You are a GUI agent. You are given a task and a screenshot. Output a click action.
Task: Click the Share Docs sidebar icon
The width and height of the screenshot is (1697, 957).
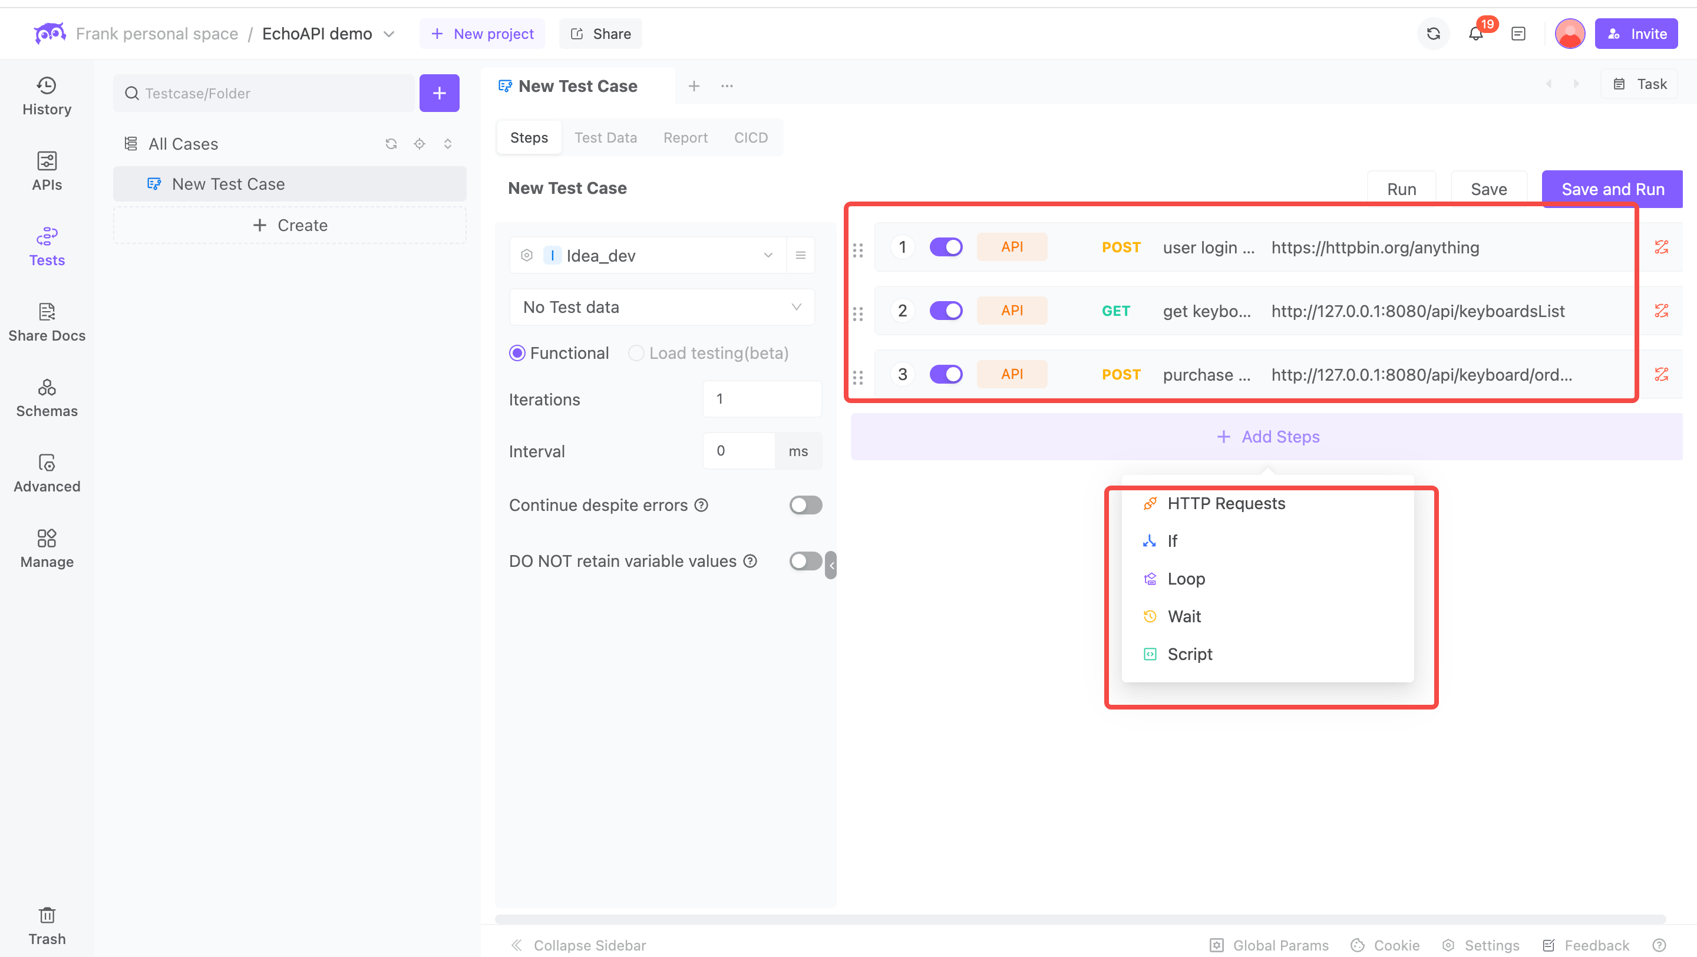[x=47, y=321]
